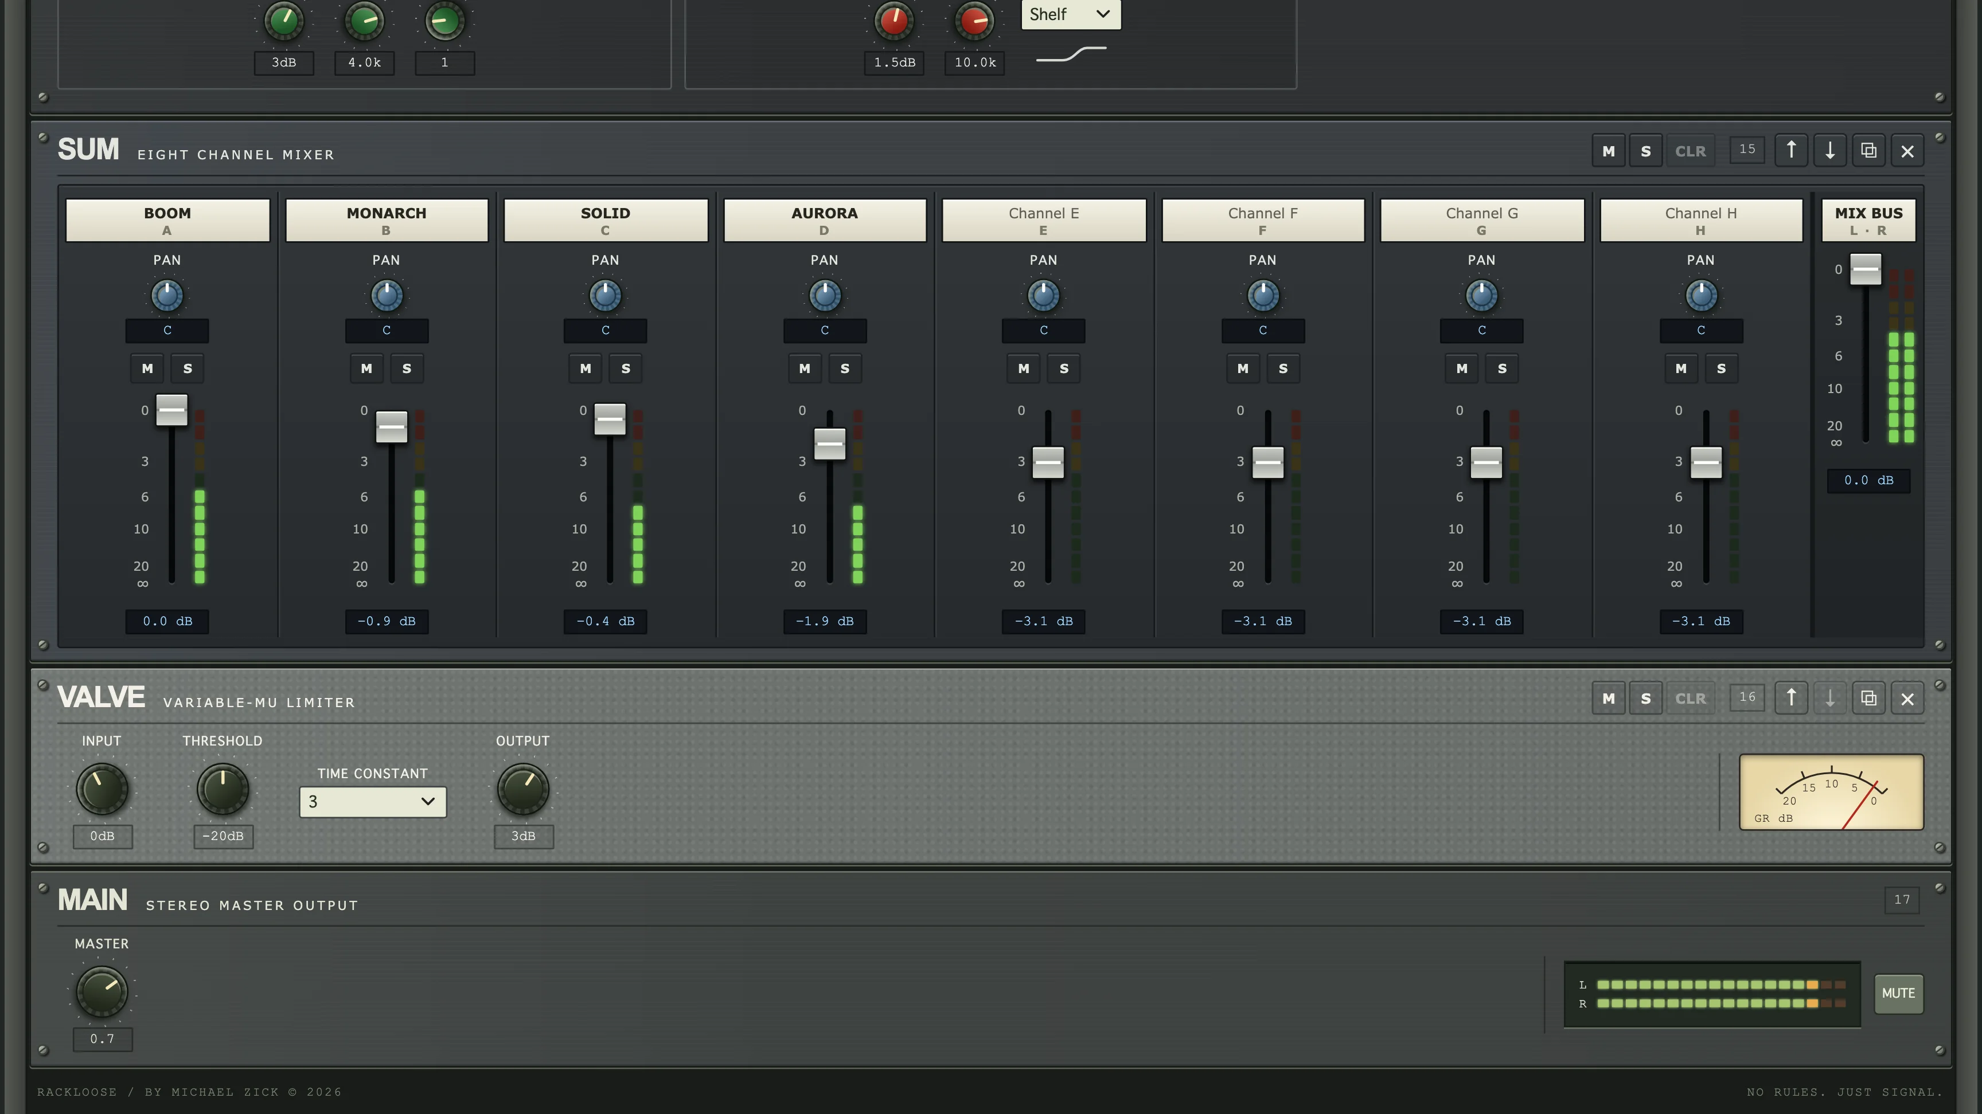Solo the SOLID channel

tap(626, 368)
